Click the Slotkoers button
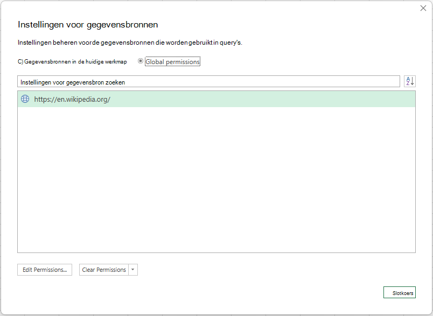Screen dimensions: 433x316 pos(399,292)
